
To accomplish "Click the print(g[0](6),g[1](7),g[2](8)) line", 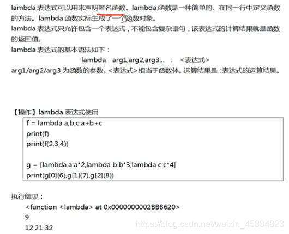I will [70, 175].
